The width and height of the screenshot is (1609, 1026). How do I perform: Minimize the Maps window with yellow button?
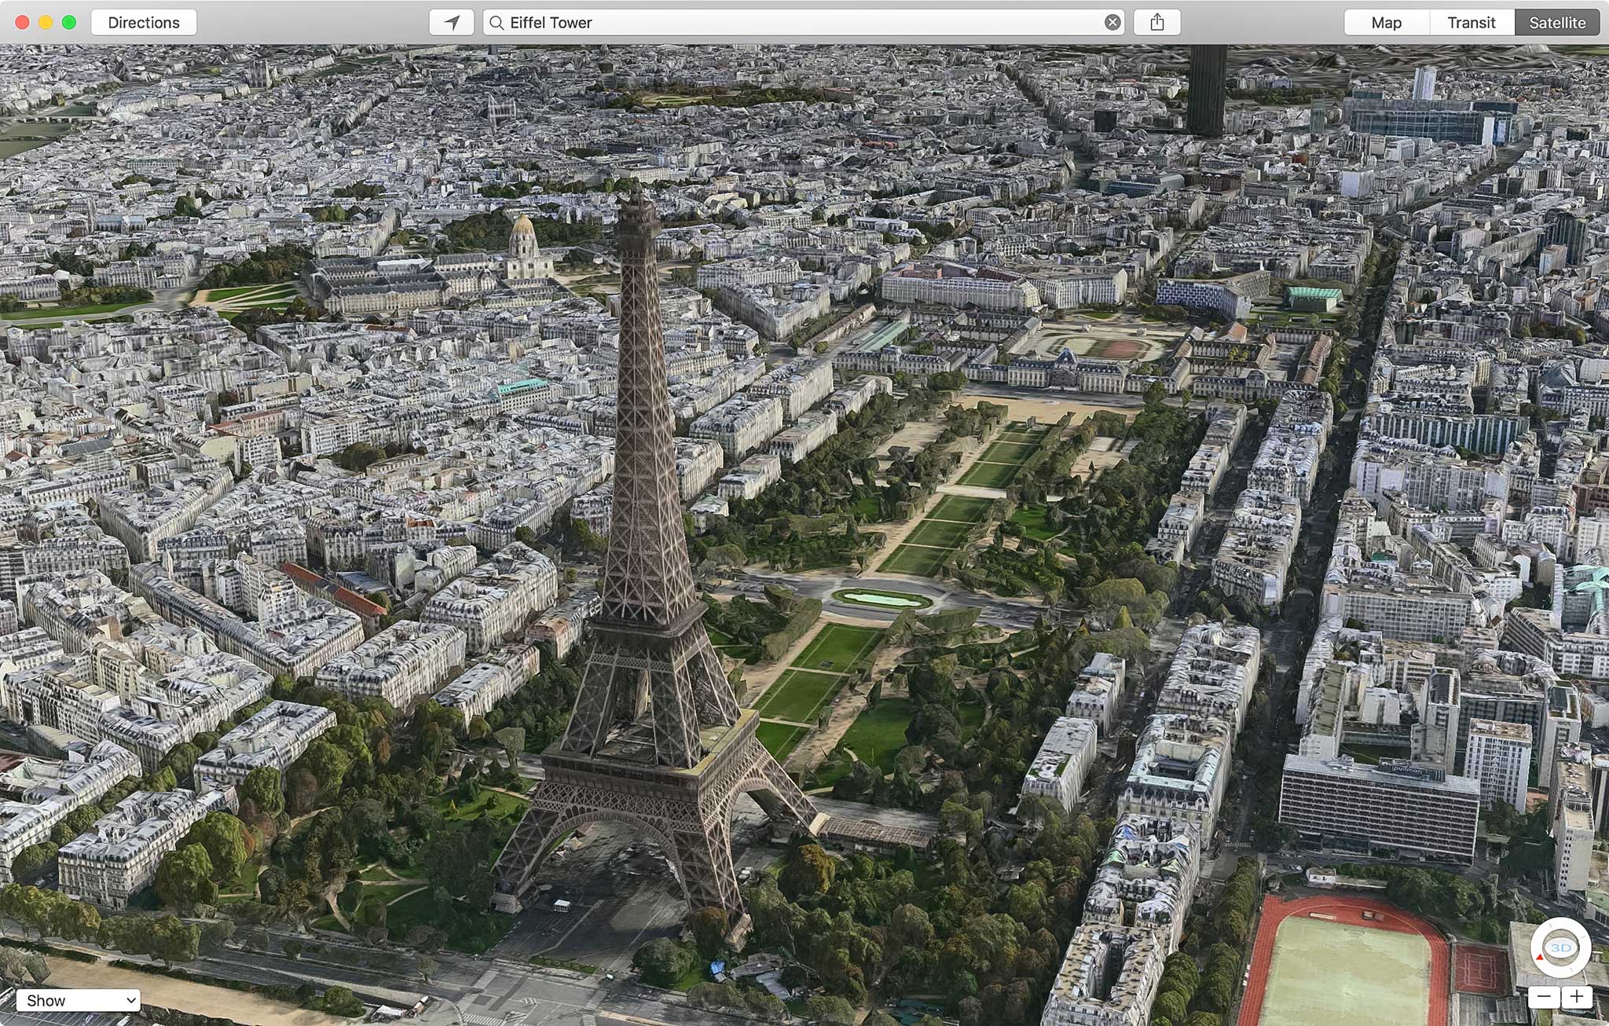(x=46, y=23)
